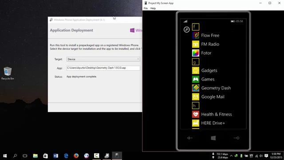Tap the phone search magnifier icon
The width and height of the screenshot is (284, 160).
tap(186, 29)
